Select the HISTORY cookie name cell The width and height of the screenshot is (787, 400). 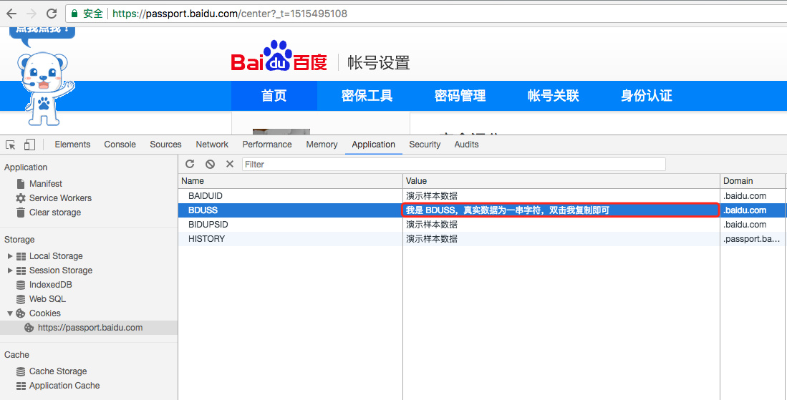291,239
